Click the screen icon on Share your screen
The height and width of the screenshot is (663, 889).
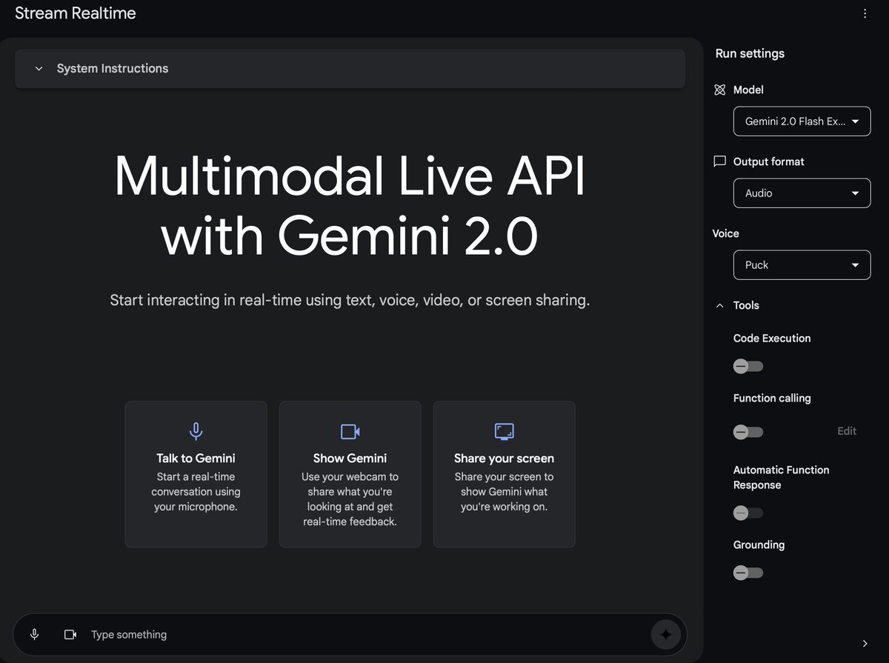[x=504, y=431]
